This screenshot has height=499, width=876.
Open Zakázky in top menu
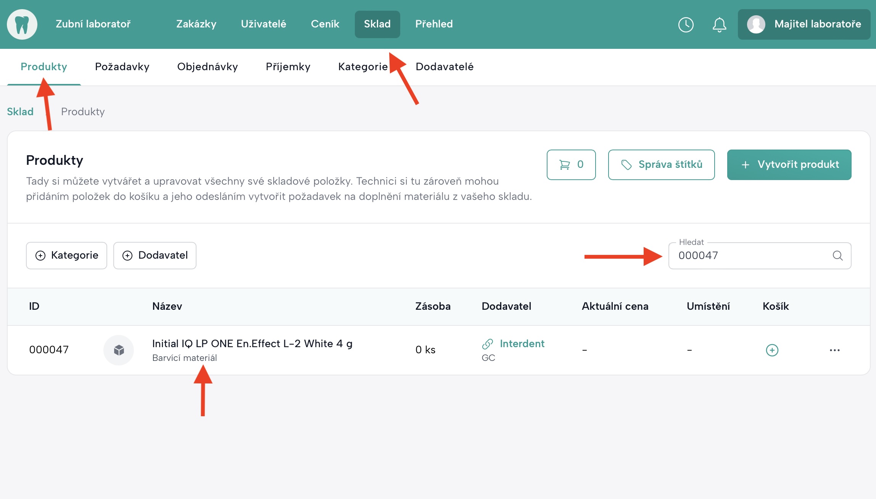pos(196,24)
